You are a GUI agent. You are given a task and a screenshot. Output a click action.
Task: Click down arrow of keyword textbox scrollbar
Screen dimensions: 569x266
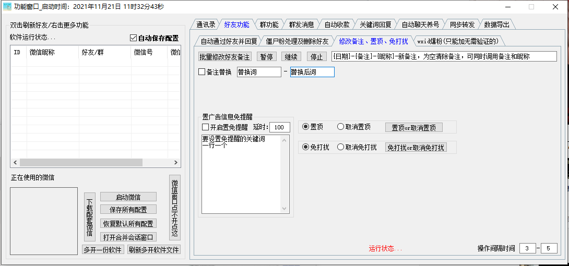[x=285, y=209]
